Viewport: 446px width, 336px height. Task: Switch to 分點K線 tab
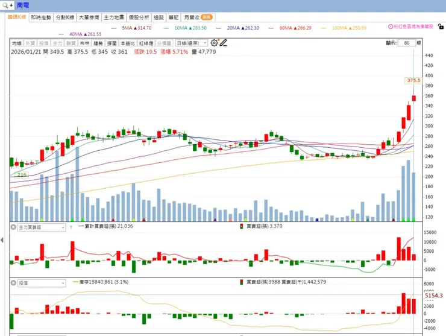(65, 17)
